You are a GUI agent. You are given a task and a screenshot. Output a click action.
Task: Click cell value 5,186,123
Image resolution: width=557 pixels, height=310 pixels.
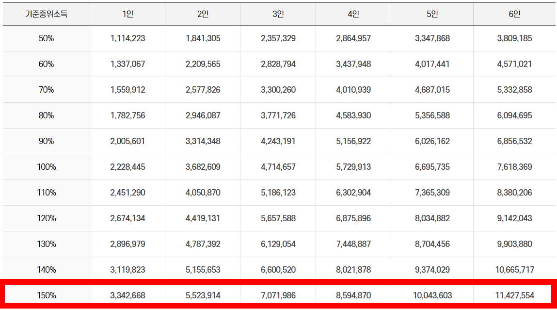(x=278, y=193)
